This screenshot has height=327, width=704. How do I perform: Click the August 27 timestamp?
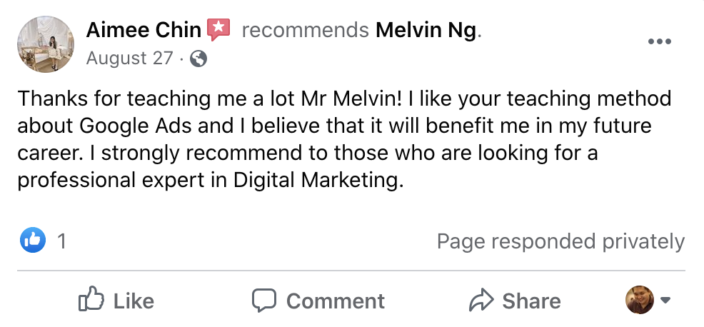point(129,58)
